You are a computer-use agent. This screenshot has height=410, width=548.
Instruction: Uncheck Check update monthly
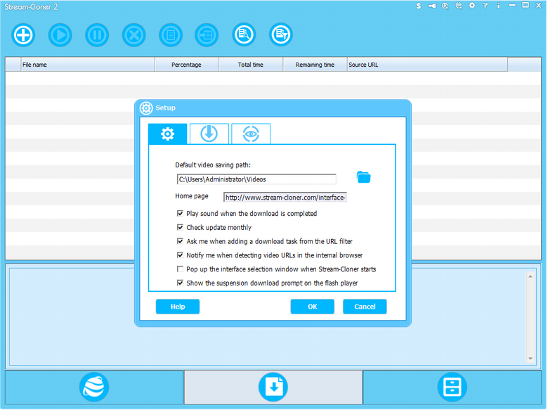181,228
